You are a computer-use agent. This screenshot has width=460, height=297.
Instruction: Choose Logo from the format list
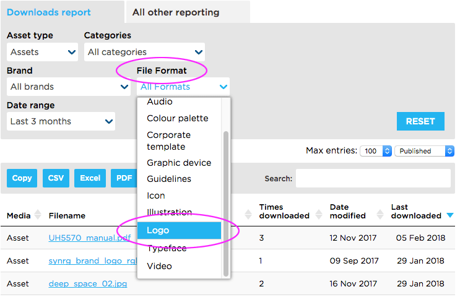(x=179, y=231)
